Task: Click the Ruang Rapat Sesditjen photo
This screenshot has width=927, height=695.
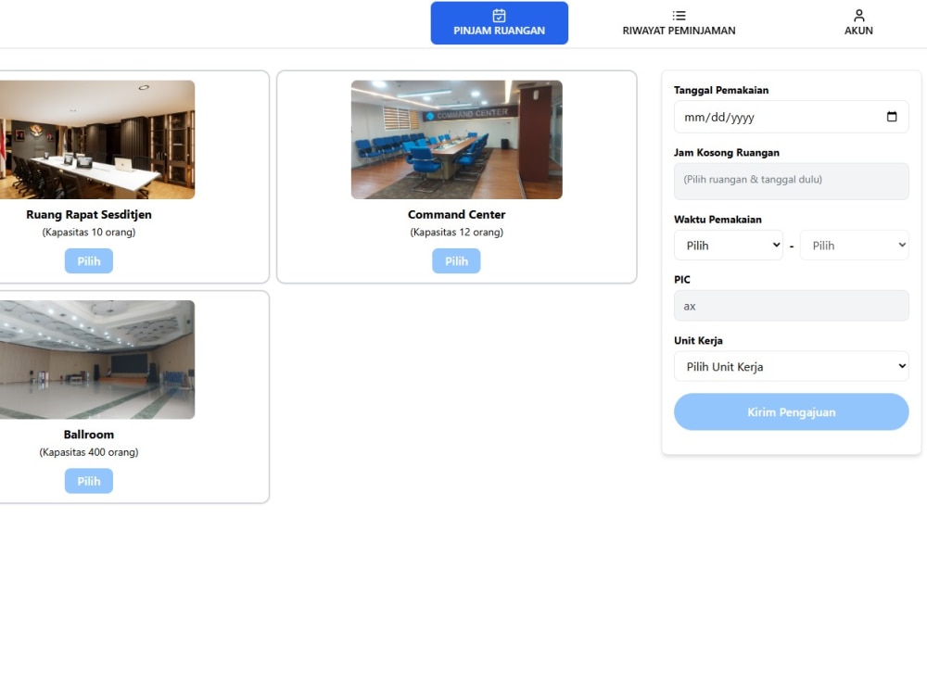Action: coord(97,140)
